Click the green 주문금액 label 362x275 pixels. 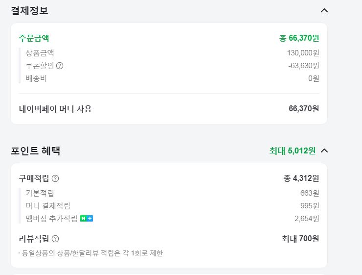point(34,38)
